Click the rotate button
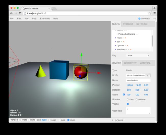 coord(24,120)
